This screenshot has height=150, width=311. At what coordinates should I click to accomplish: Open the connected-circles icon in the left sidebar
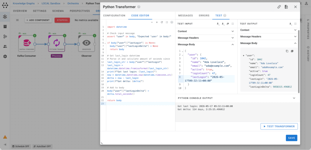pos(5,37)
